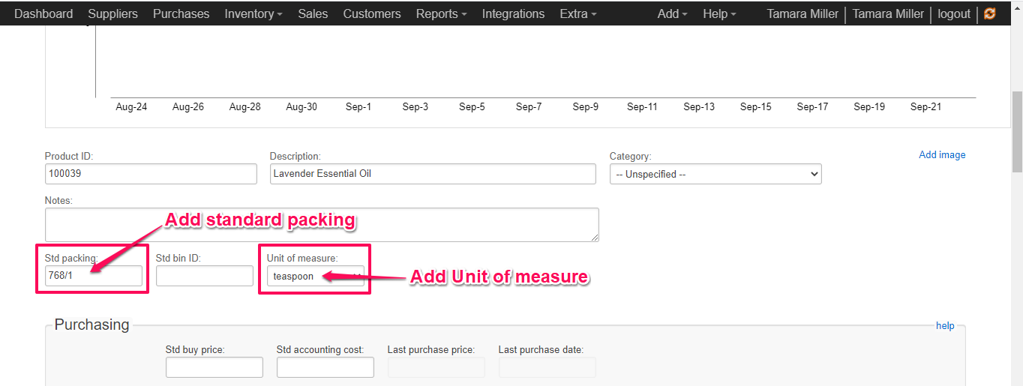1023x386 pixels.
Task: Click the Sep-7 chart axis label
Action: 529,106
